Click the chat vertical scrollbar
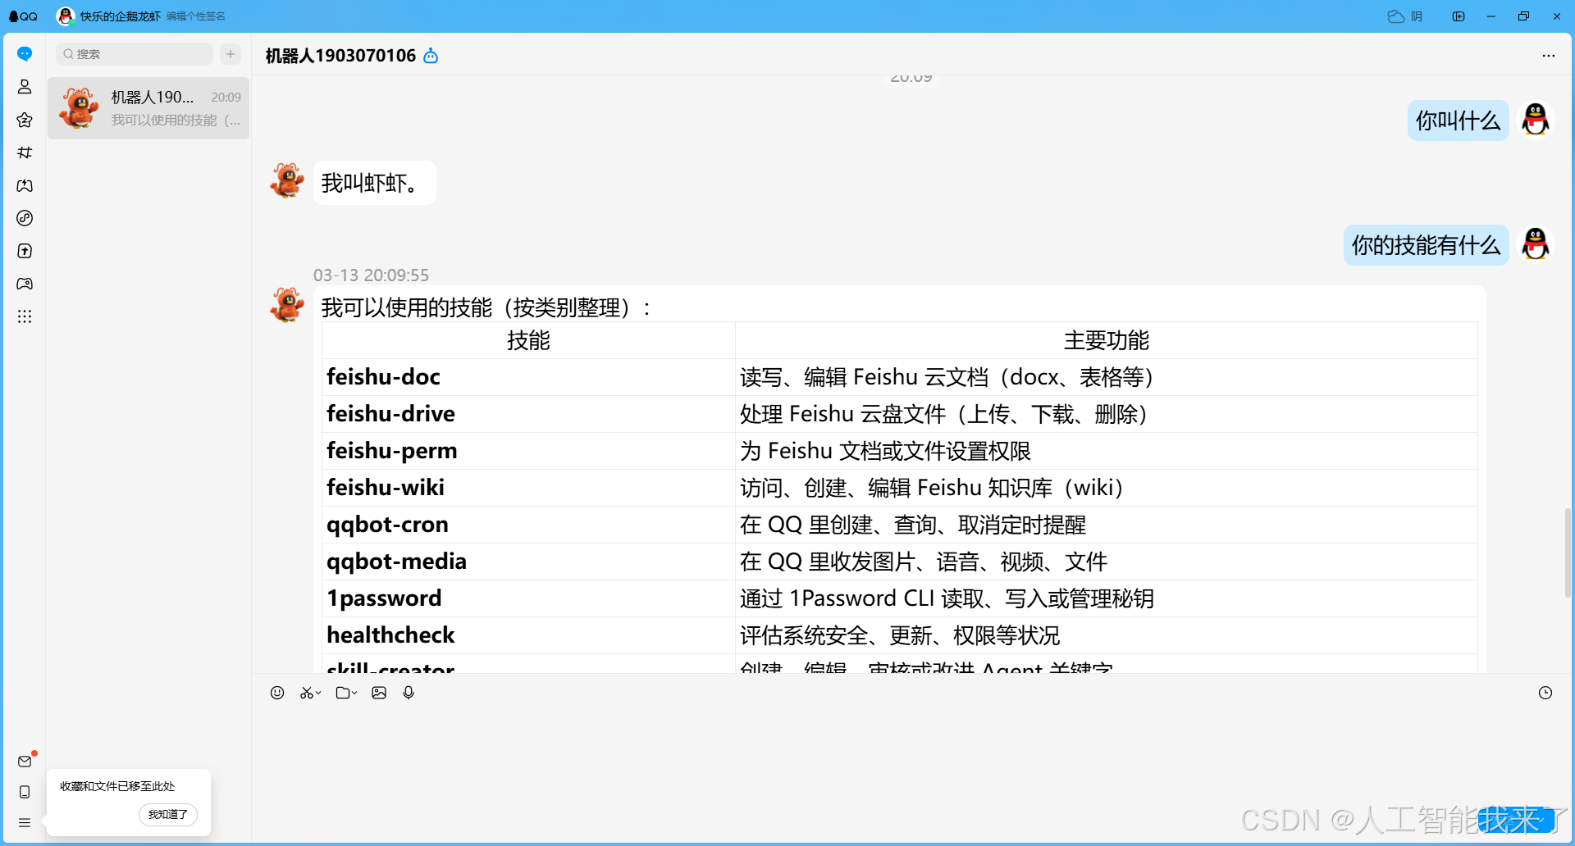The height and width of the screenshot is (846, 1575). [x=1568, y=553]
